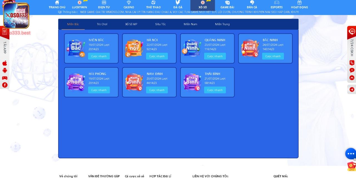Open the Thể Thao sports menu
Viewport: 356px width, 178px height.
[153, 5]
